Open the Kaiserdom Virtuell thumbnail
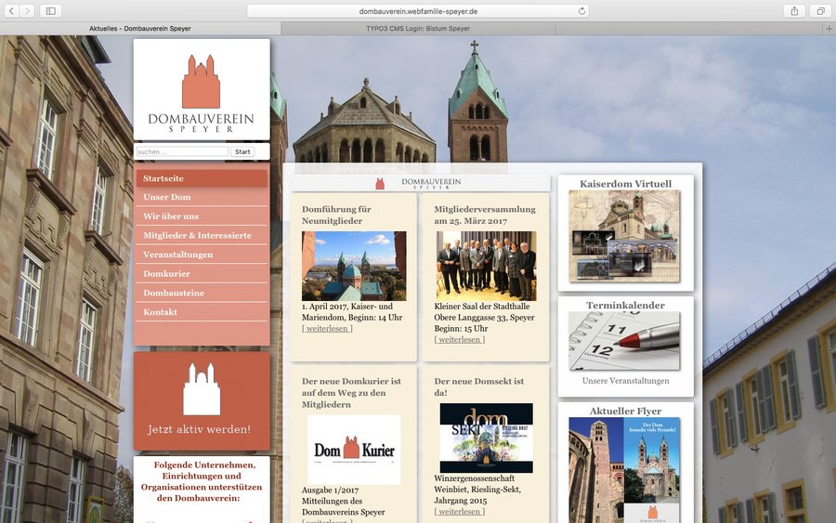The width and height of the screenshot is (836, 523). point(624,236)
